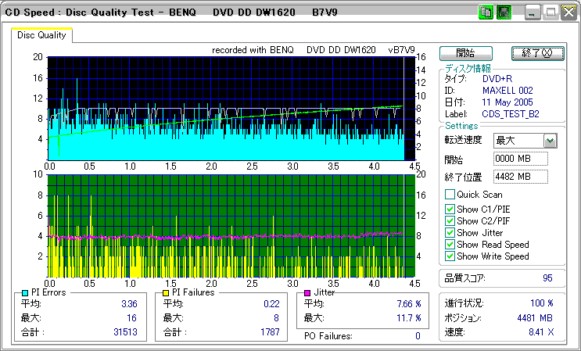Screen dimensions: 581x351
Task: Click the 開始 position field showing 0000 MB
Action: [520, 159]
